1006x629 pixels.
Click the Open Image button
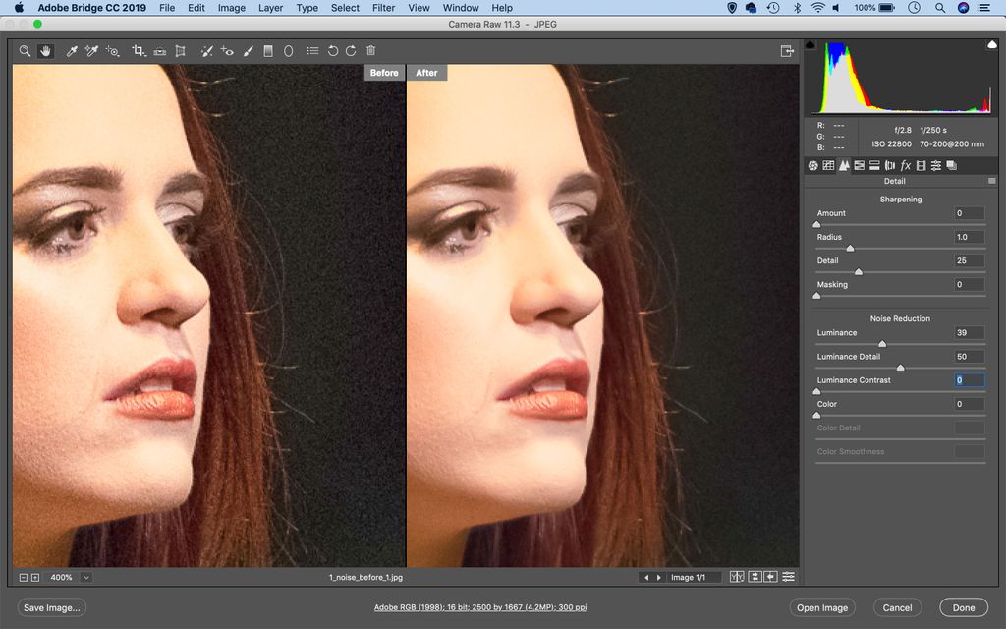point(822,607)
